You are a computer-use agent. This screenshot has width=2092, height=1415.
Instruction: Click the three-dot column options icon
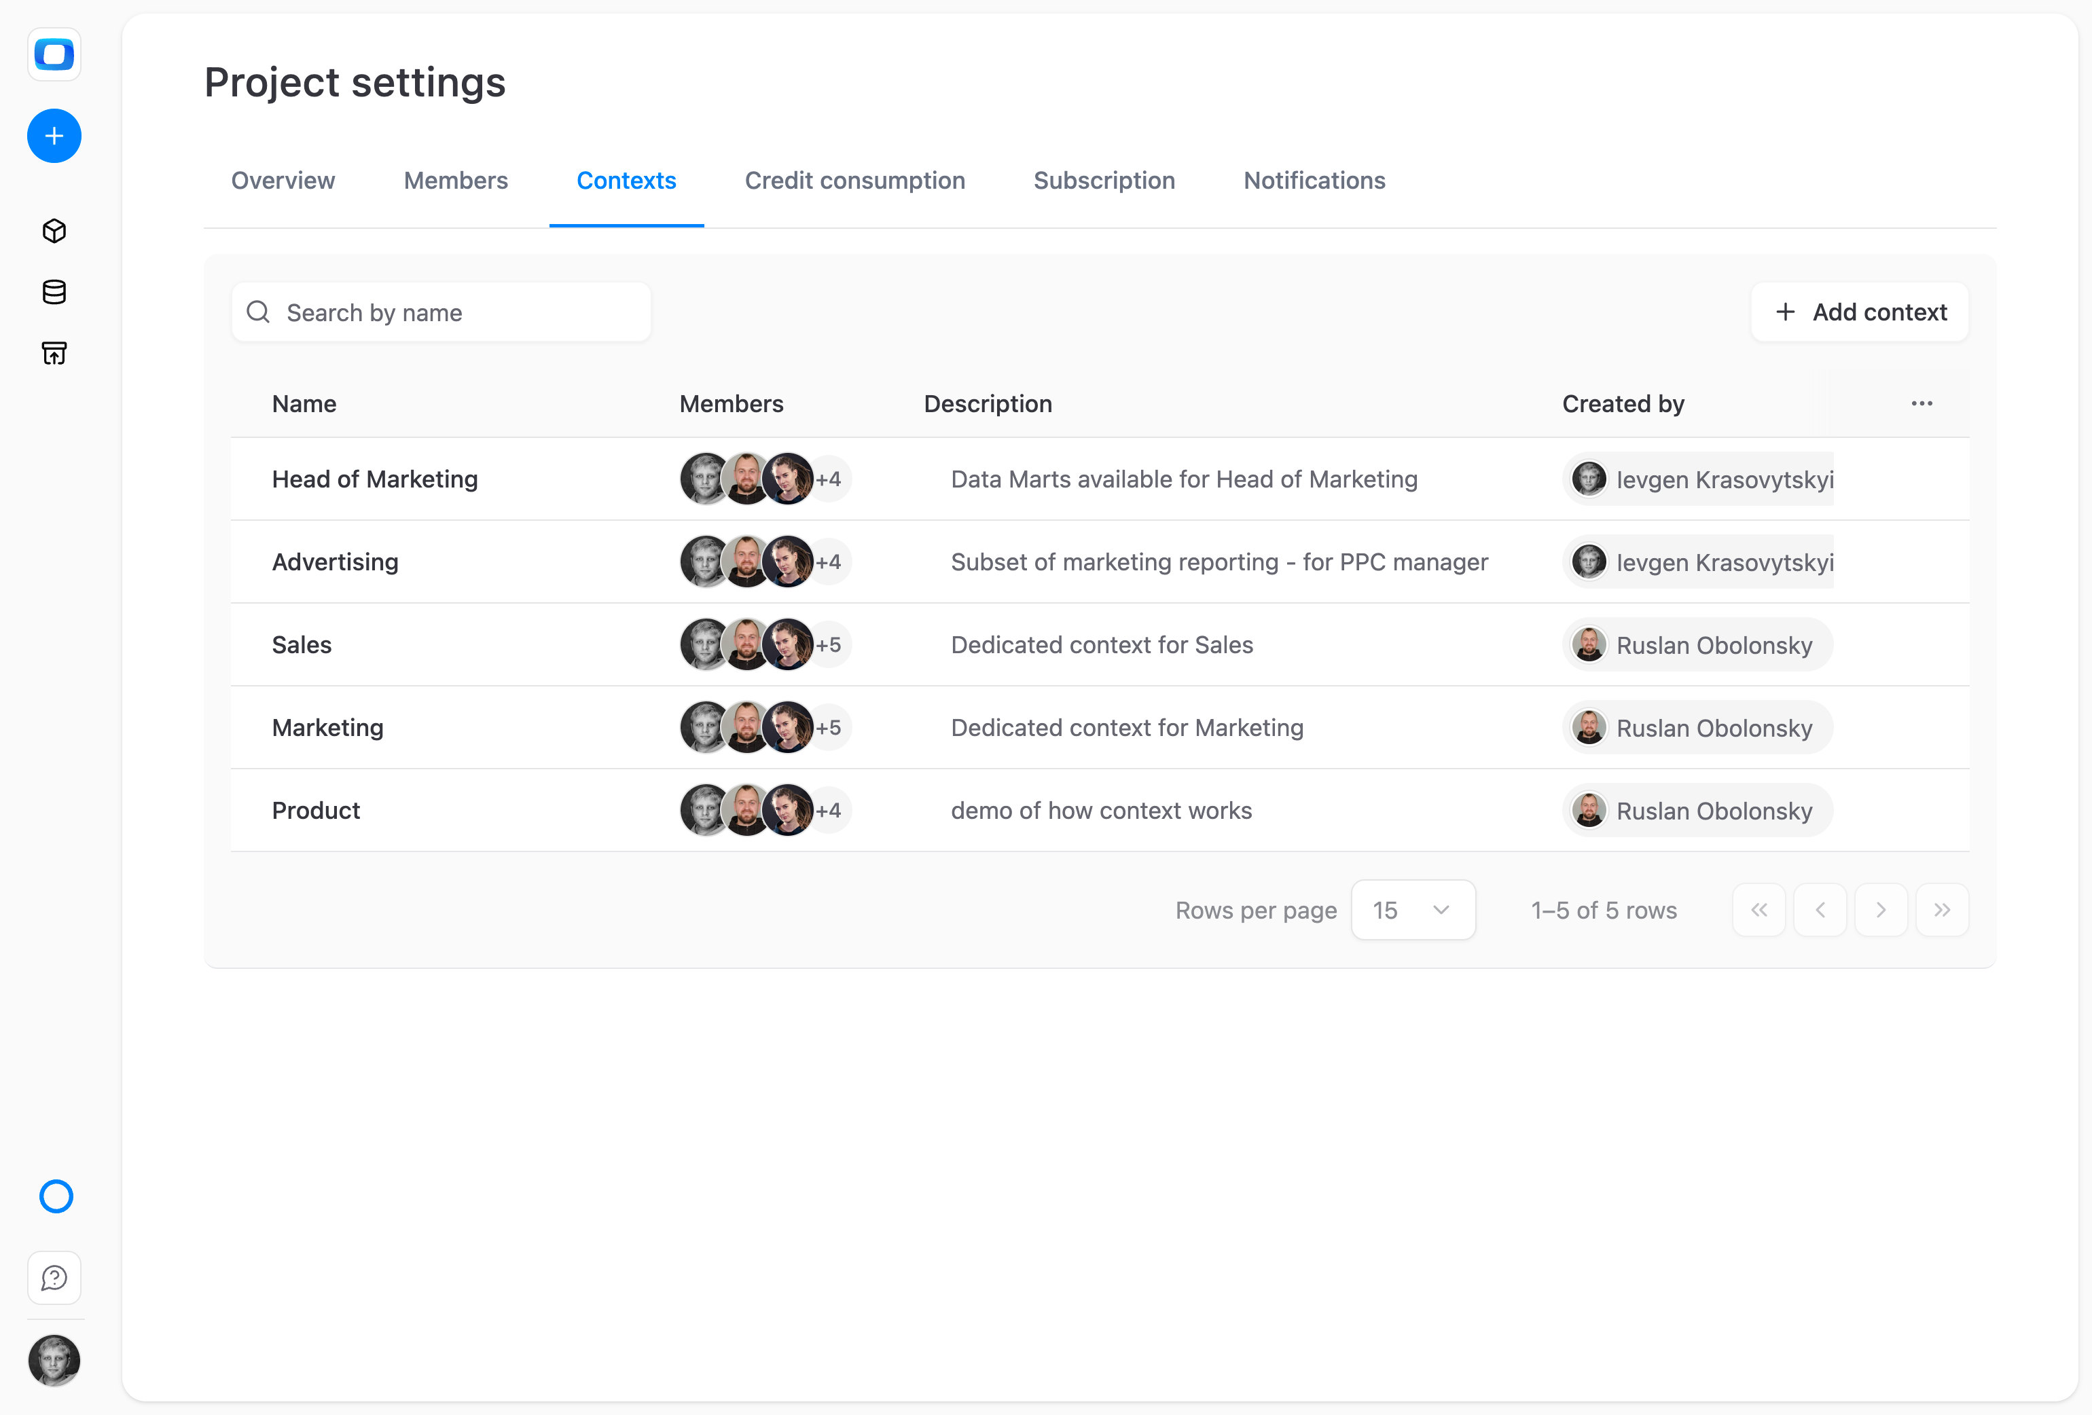point(1922,403)
